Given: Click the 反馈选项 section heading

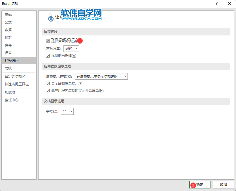Looking at the screenshot, I should pyautogui.click(x=51, y=31).
